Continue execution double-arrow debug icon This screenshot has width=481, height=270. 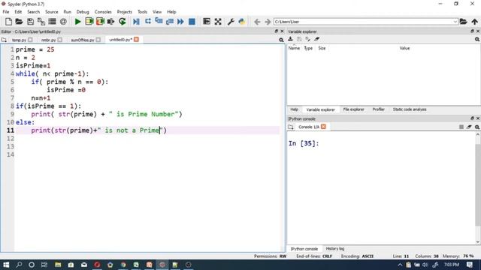click(x=180, y=22)
